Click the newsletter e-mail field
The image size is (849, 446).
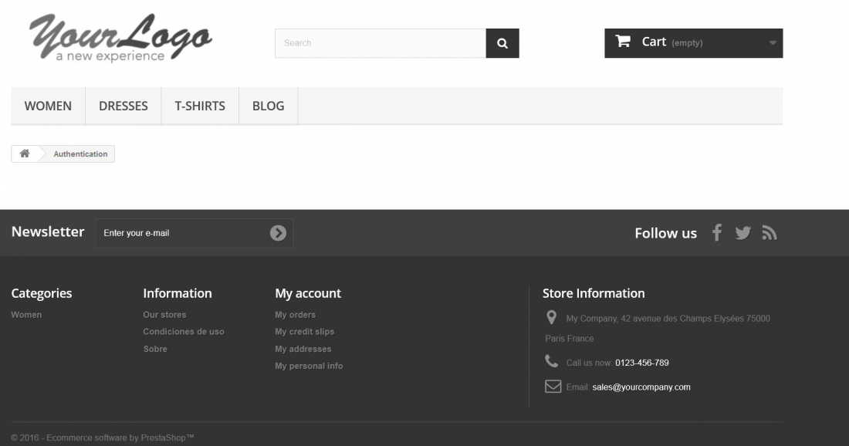tap(182, 233)
